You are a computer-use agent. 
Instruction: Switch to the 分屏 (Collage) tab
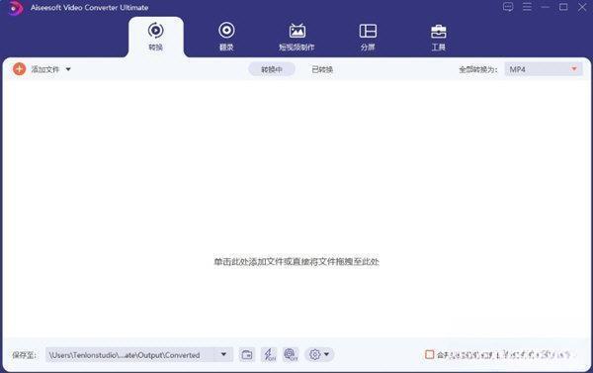point(368,37)
